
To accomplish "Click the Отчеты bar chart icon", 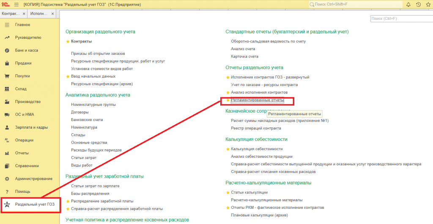I will [7, 153].
